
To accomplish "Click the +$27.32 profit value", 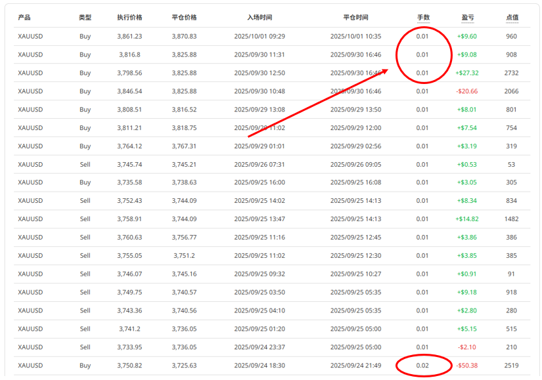I will [x=466, y=73].
